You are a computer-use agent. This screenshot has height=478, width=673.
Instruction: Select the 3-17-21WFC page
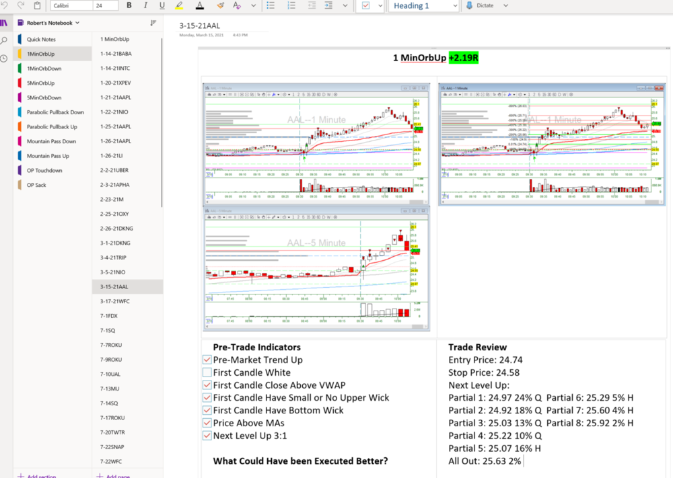[x=114, y=301]
